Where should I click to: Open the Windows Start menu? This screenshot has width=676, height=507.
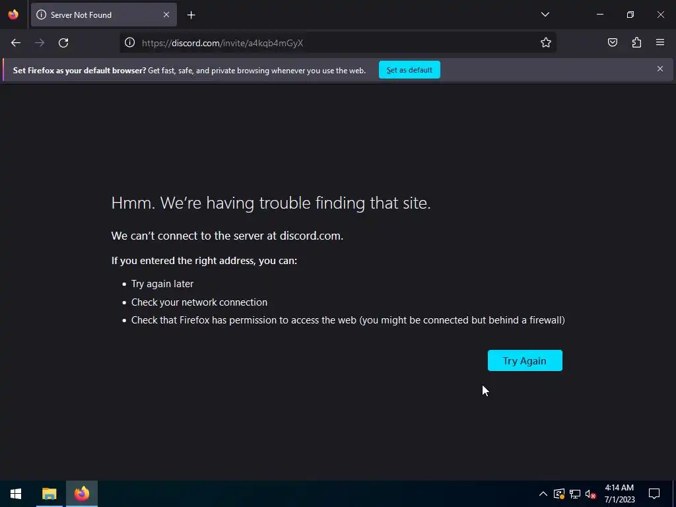tap(16, 494)
